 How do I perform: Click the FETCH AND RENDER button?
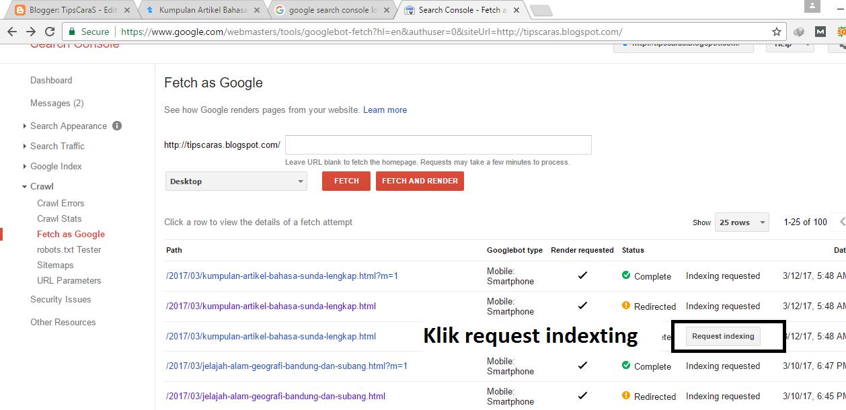(x=420, y=181)
